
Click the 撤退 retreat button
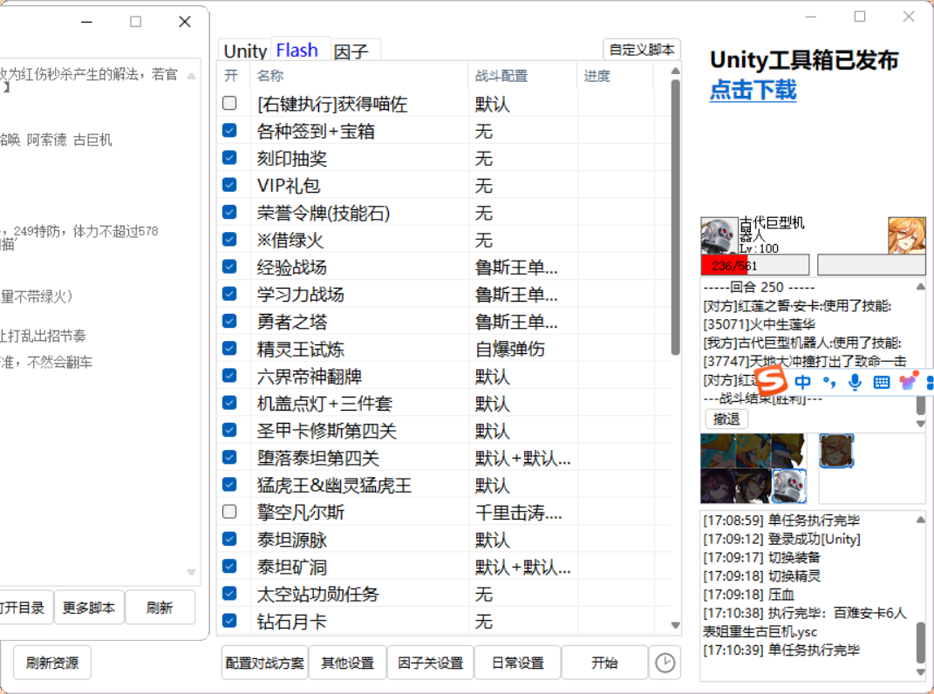(x=726, y=418)
